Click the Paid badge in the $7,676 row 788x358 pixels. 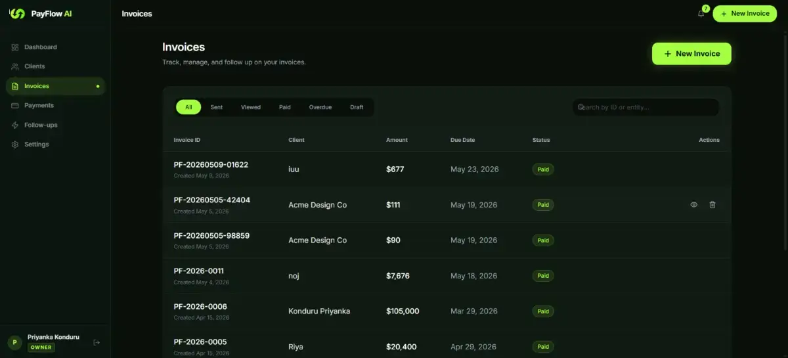543,276
